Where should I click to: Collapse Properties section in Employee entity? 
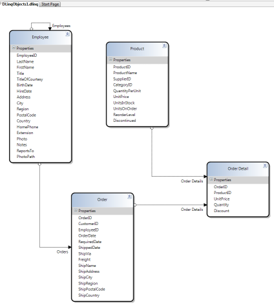coord(14,48)
